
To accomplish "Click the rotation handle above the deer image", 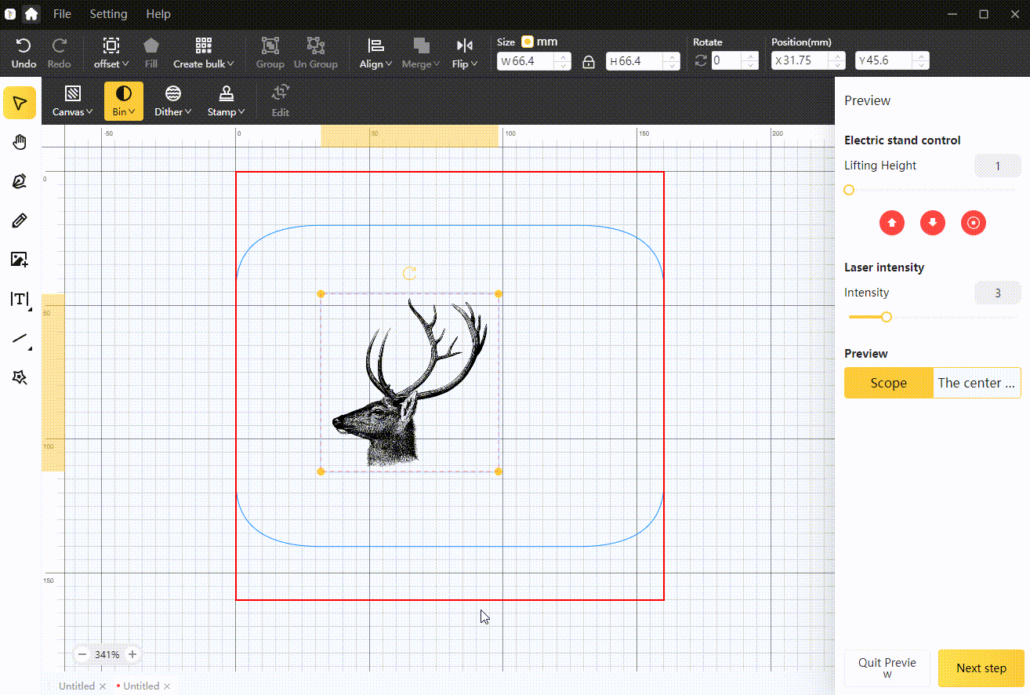I will click(x=409, y=273).
